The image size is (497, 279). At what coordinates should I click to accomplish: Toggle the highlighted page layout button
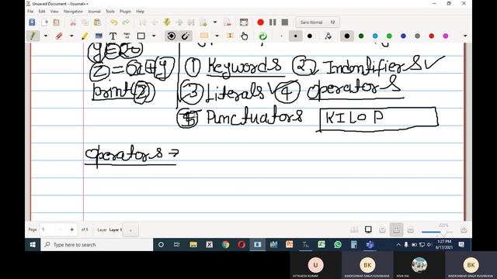pos(396,229)
